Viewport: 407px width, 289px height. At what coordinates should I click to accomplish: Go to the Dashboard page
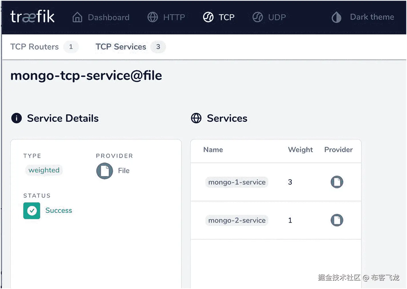tap(109, 17)
